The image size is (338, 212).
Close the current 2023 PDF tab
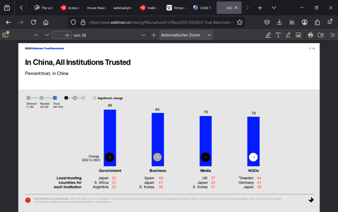(236, 8)
